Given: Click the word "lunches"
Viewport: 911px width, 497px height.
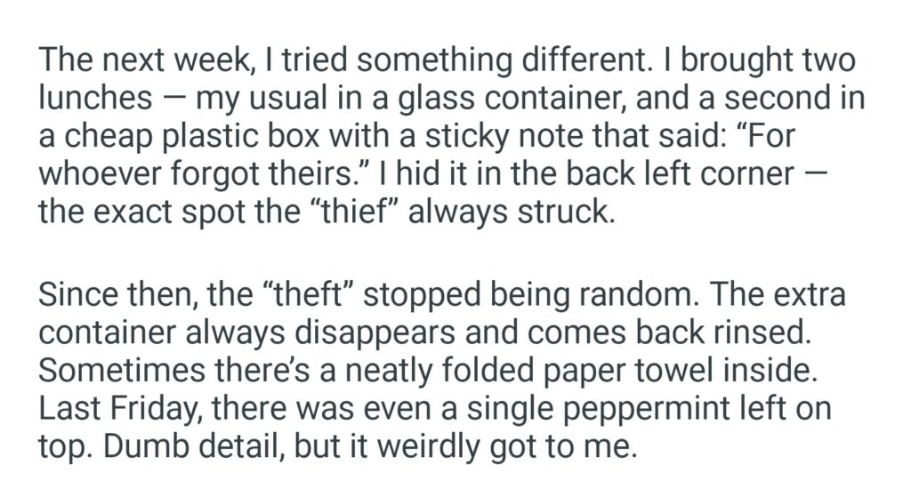Looking at the screenshot, I should [x=96, y=99].
